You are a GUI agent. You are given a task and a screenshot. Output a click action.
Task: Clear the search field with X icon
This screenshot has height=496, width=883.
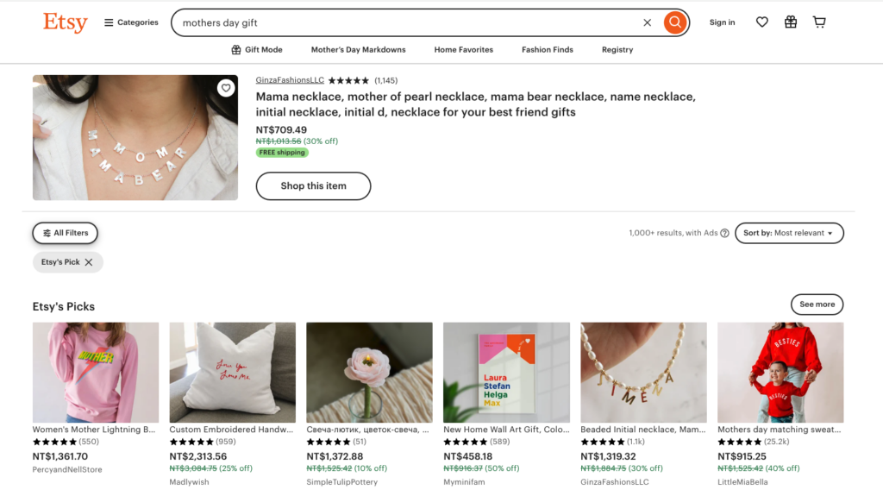648,22
